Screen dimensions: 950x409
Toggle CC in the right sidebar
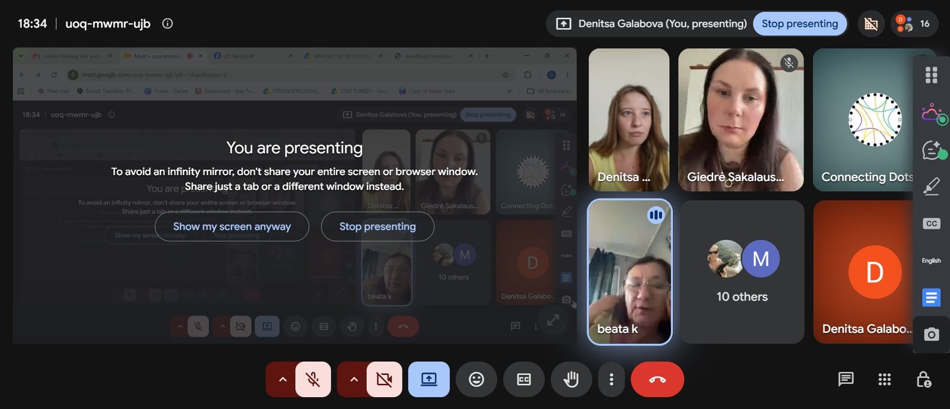pyautogui.click(x=931, y=224)
